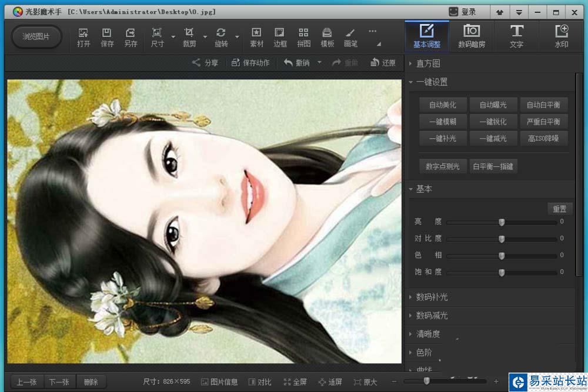Viewport: 588px width, 392px height.
Task: Click the 另存 save-as icon
Action: coord(131,37)
